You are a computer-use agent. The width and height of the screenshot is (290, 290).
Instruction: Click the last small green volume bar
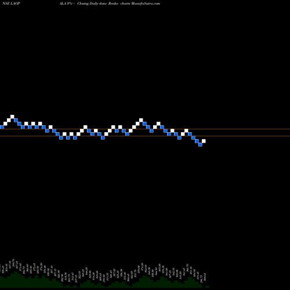[x=207, y=287]
